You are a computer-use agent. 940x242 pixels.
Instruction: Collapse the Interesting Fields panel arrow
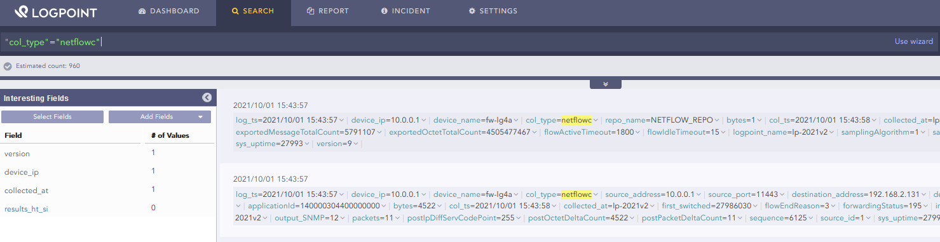(207, 98)
